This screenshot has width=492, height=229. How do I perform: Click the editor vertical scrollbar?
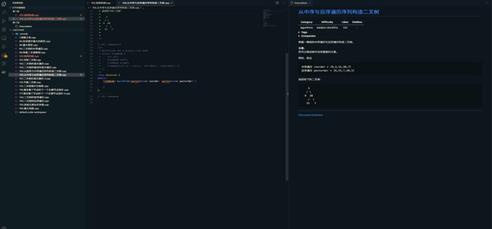tap(287, 116)
